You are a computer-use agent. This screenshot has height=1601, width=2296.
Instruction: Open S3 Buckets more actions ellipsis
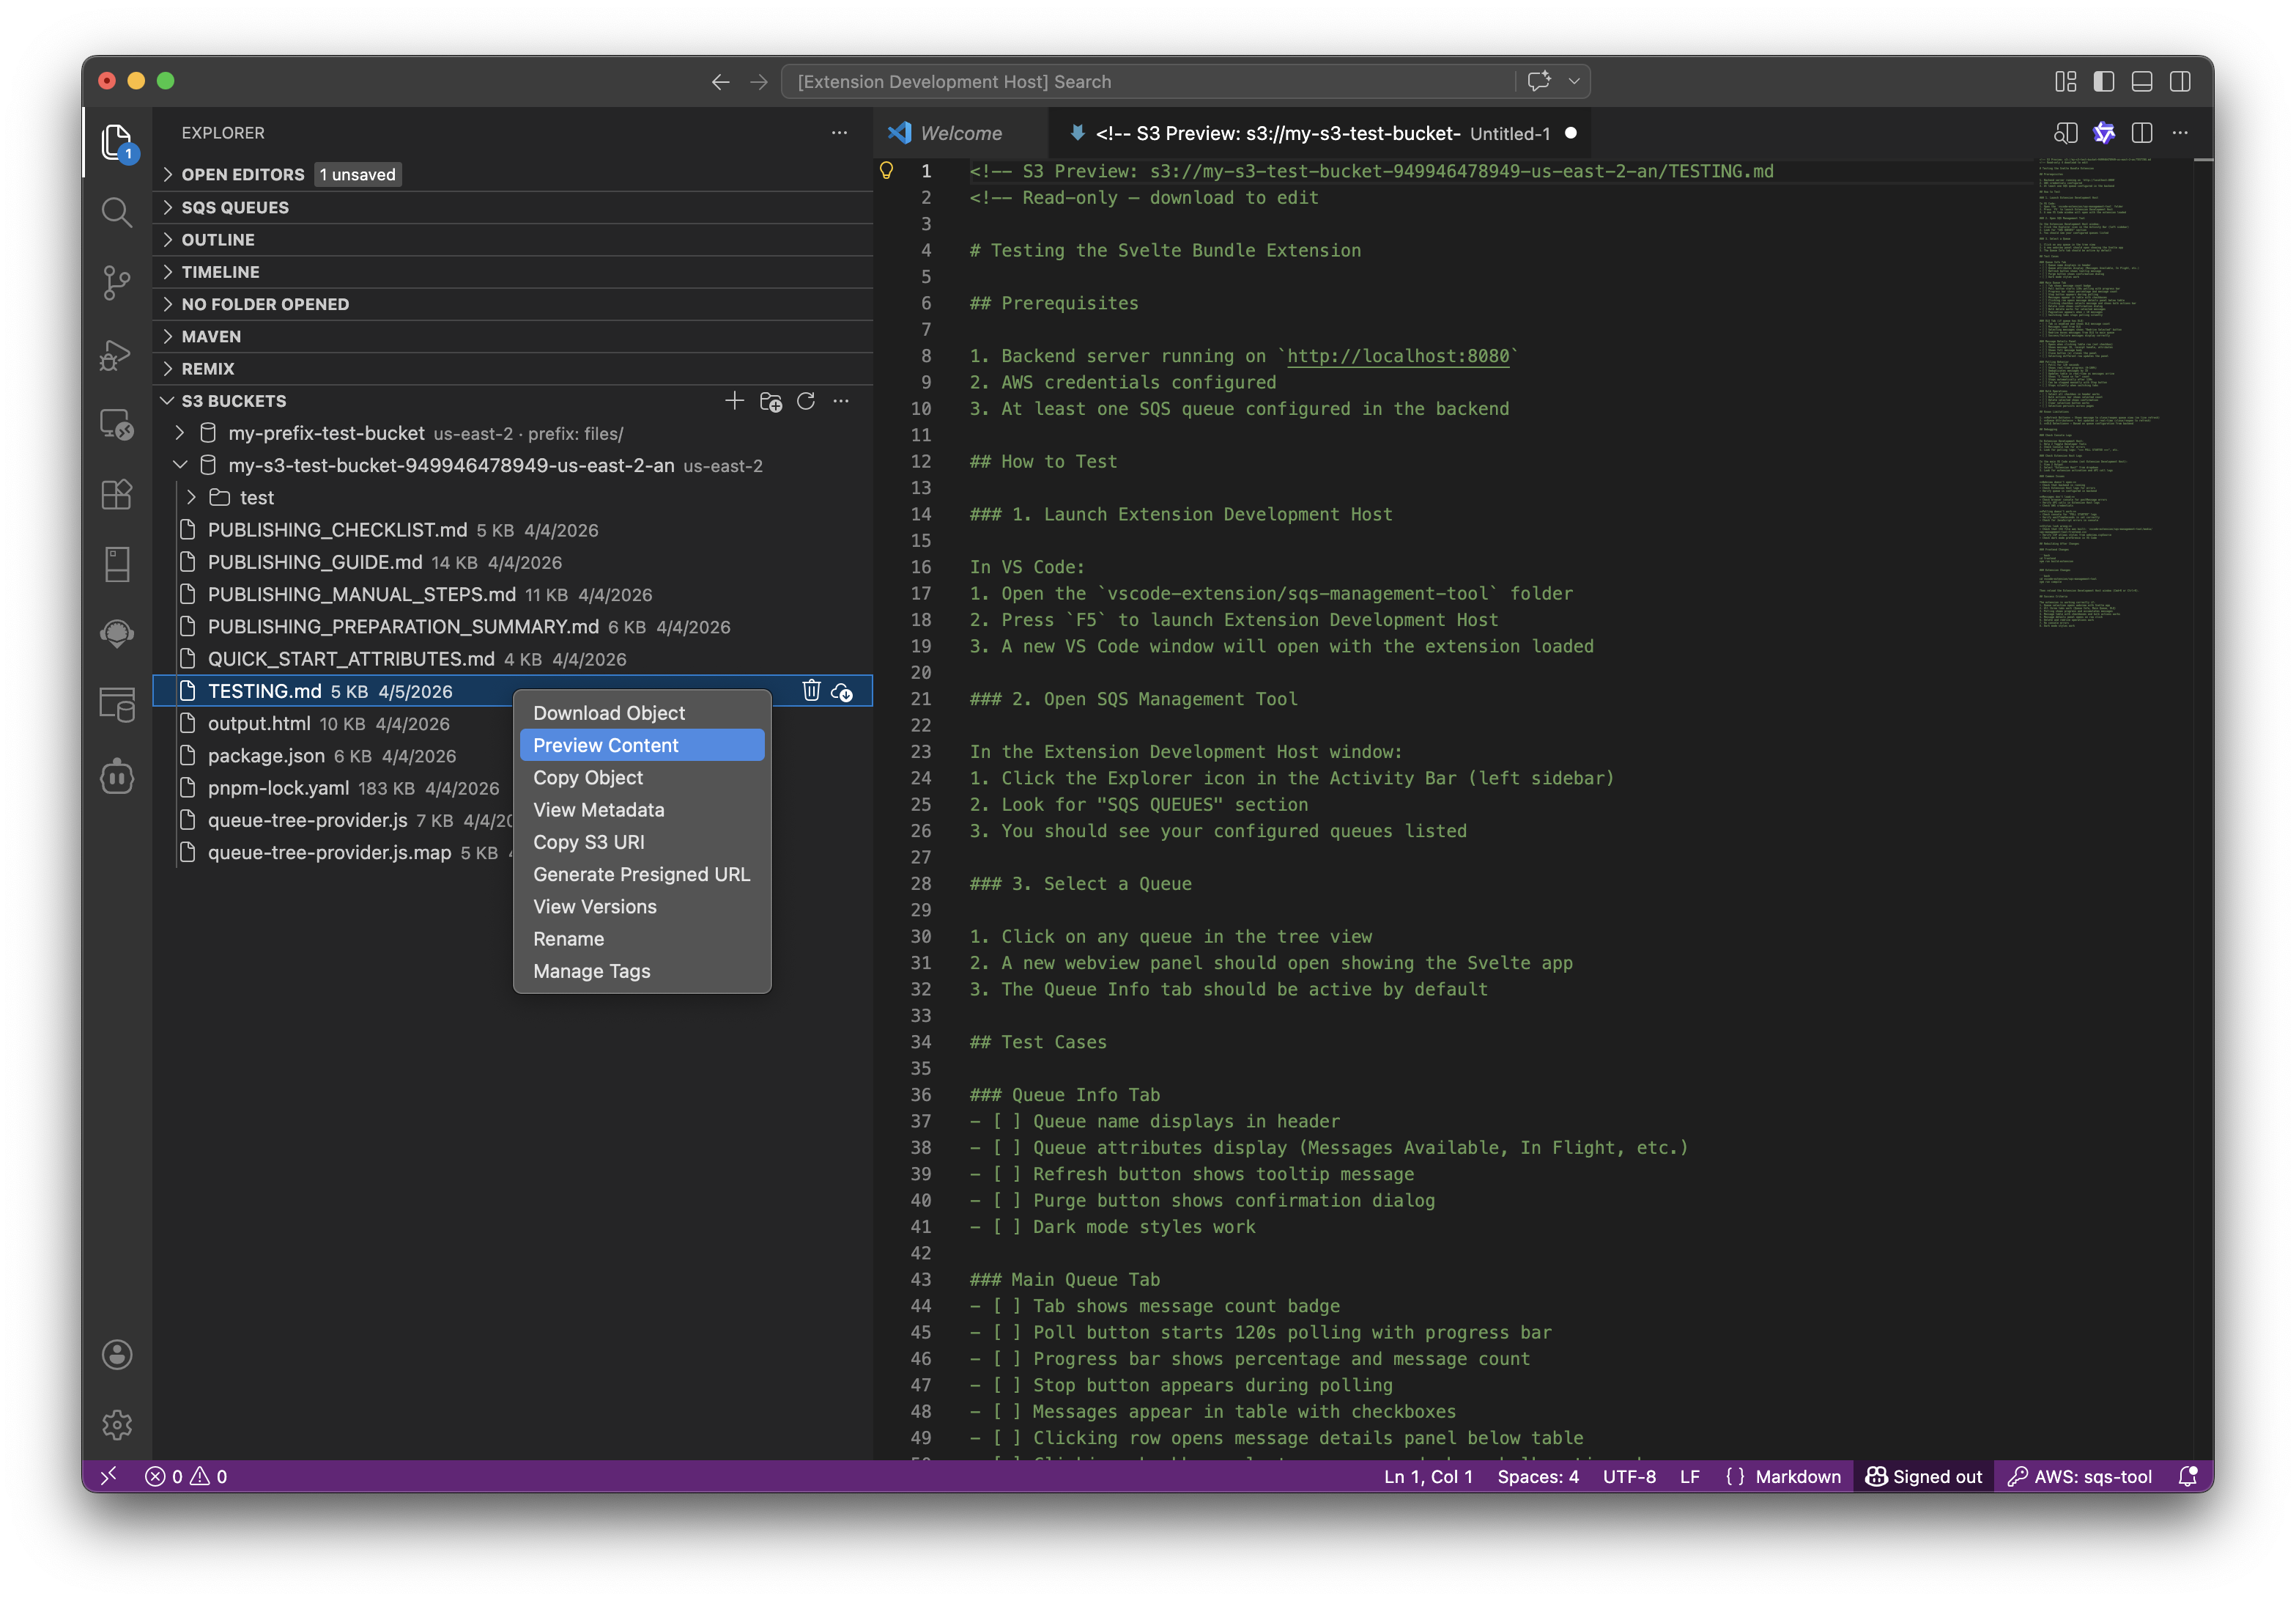click(841, 401)
